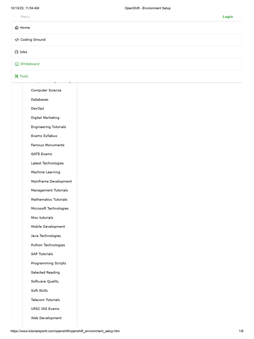Select Machine Learning category
The width and height of the screenshot is (254, 339).
(x=46, y=172)
